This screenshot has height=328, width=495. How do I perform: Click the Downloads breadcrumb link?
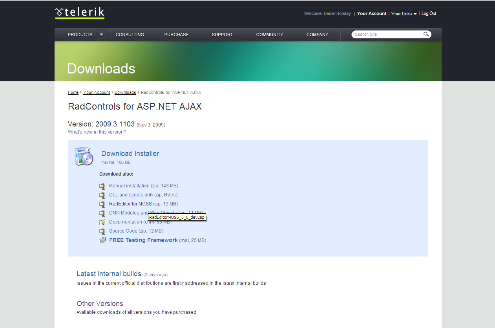point(125,92)
